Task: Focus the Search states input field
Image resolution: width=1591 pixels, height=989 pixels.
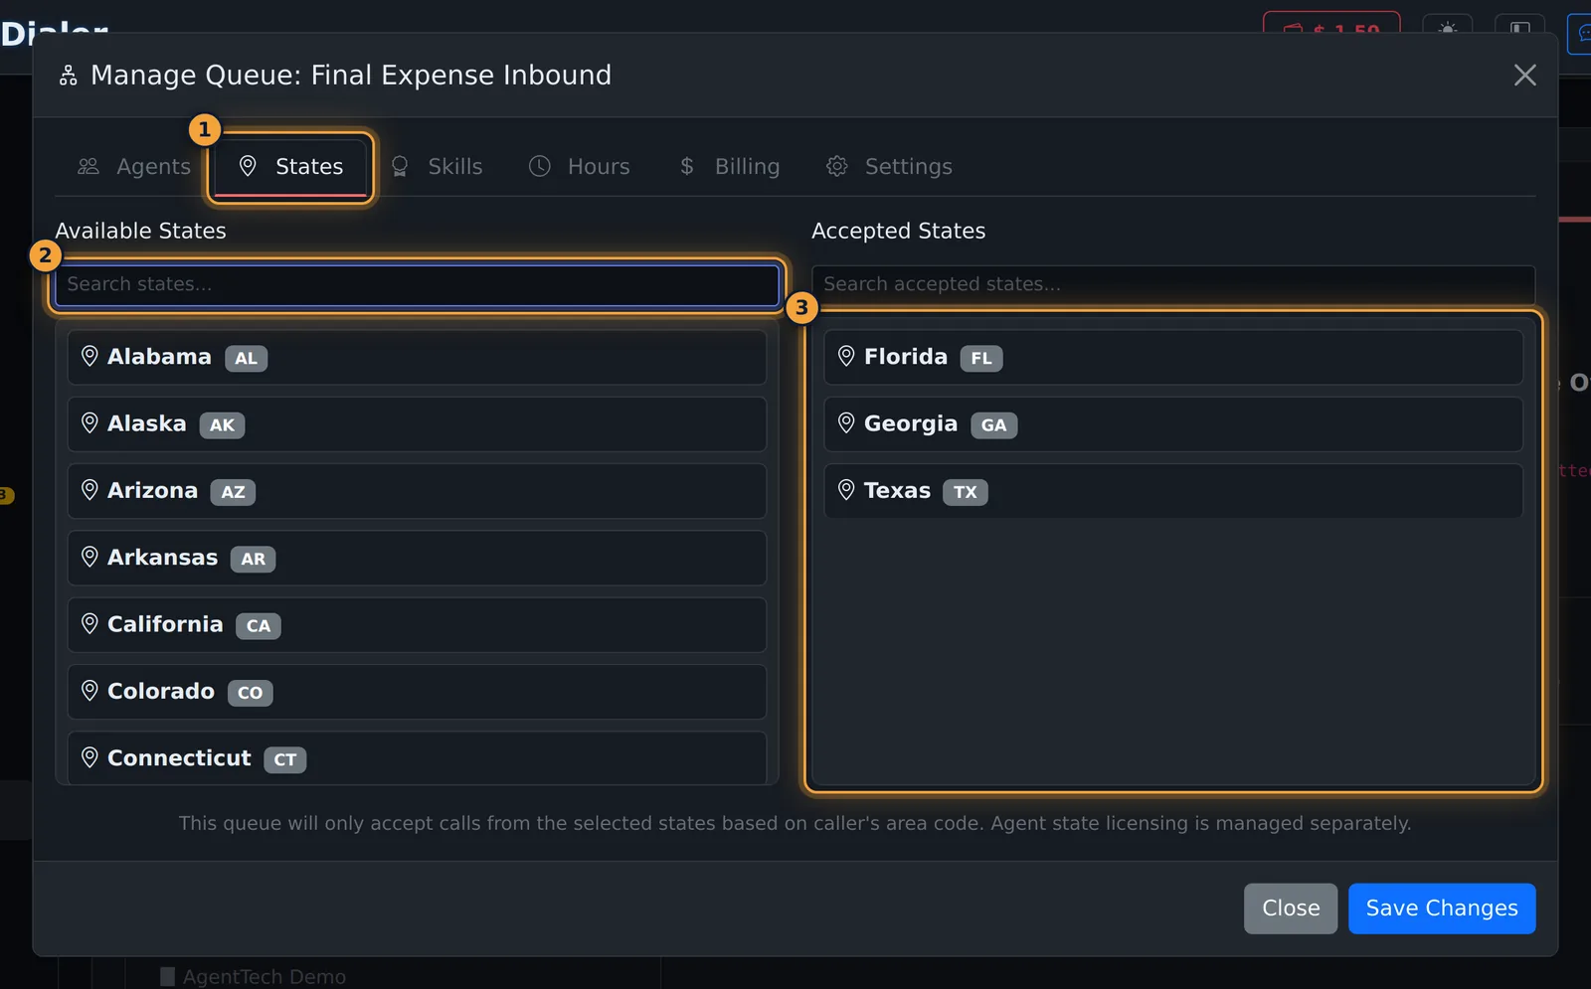Action: pyautogui.click(x=417, y=285)
